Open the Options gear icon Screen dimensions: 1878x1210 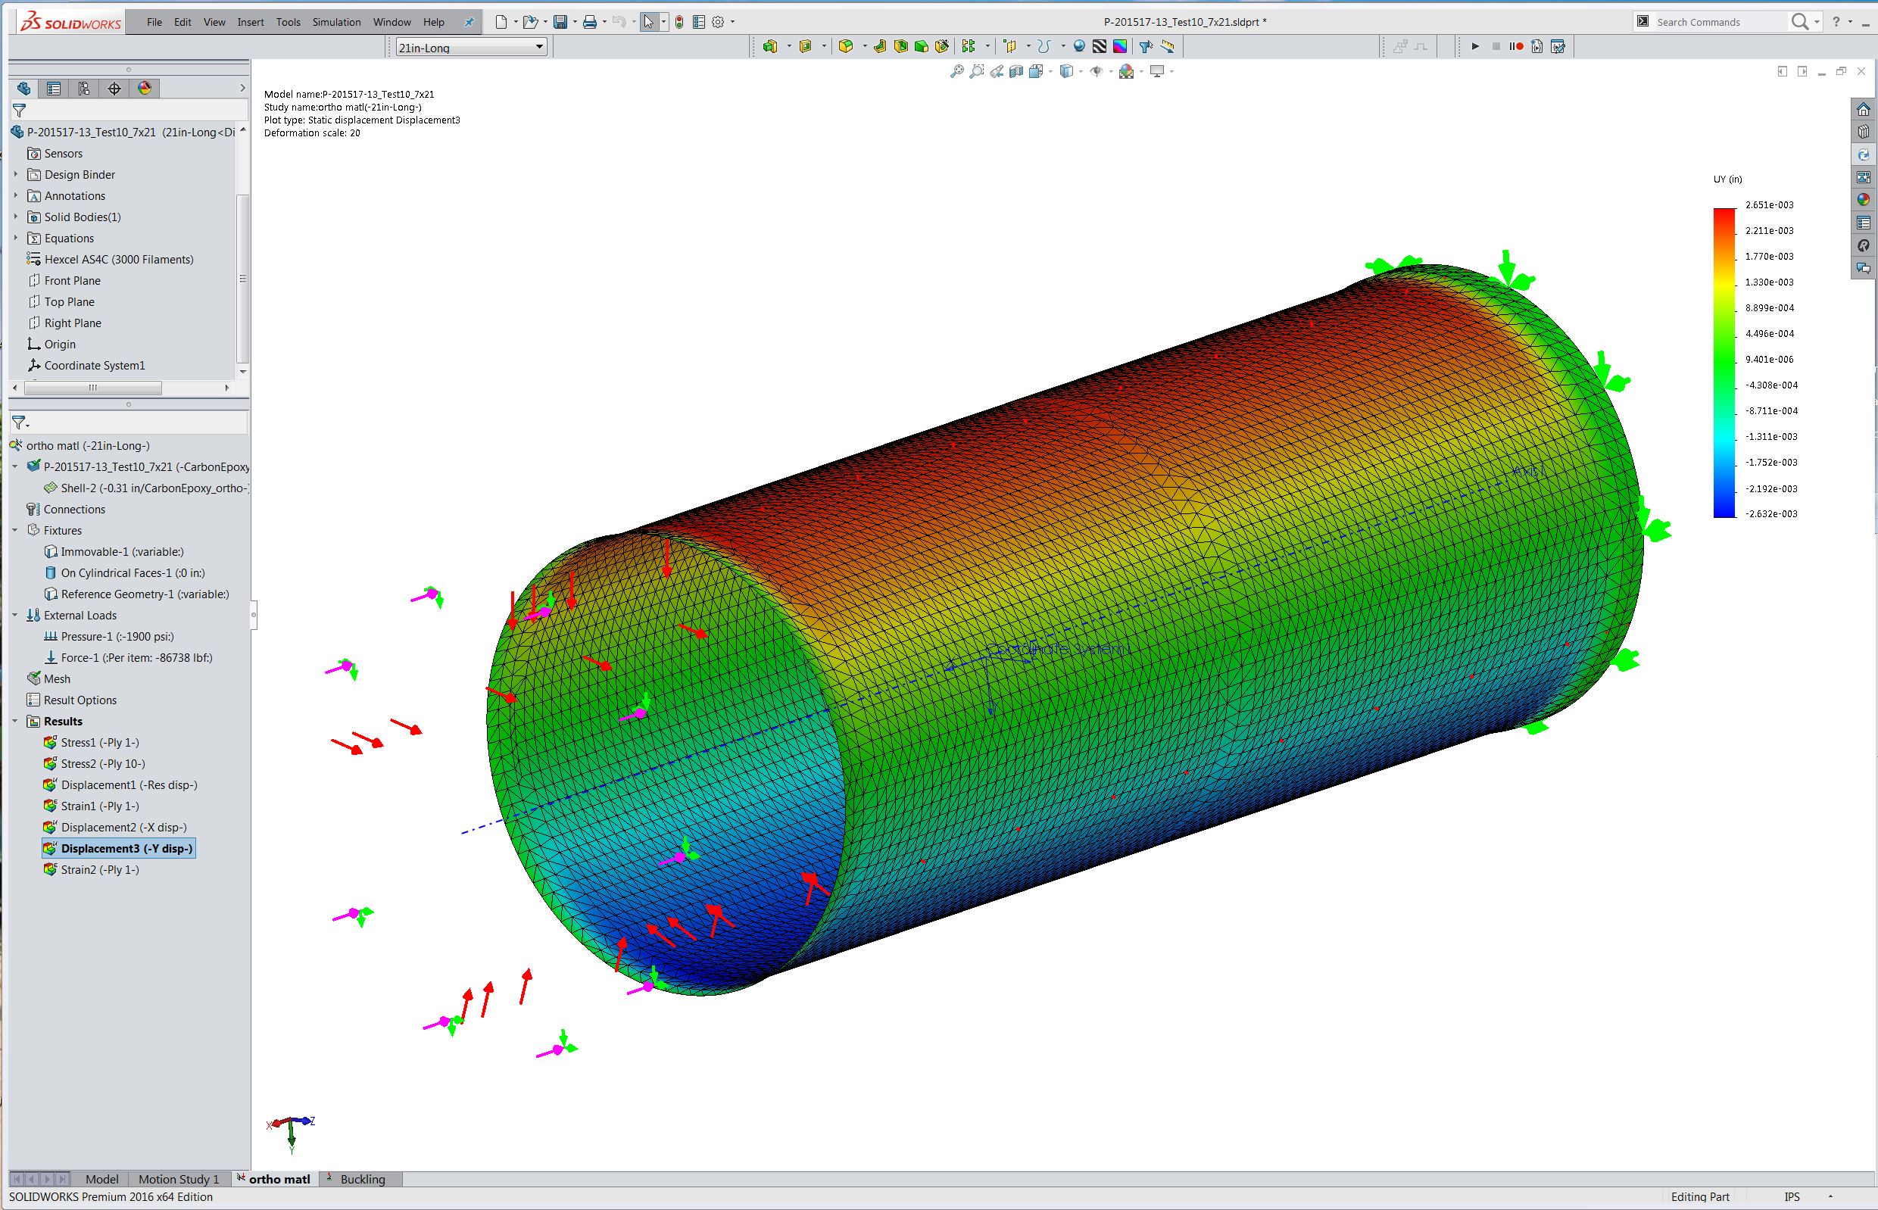pyautogui.click(x=717, y=22)
